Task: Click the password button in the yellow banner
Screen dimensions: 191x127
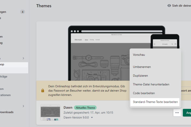Action: [x=186, y=90]
